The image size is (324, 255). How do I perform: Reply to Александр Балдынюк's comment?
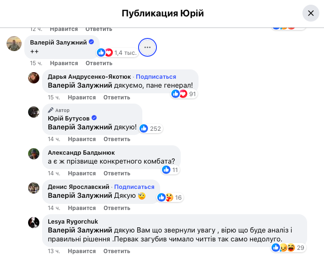click(x=117, y=173)
